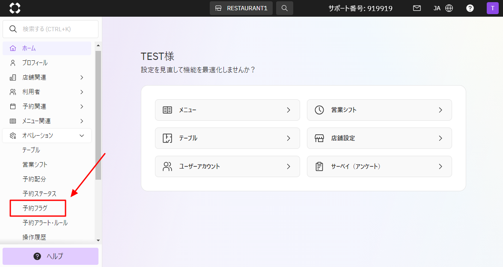Click the globe language icon
The image size is (503, 267).
(x=449, y=8)
